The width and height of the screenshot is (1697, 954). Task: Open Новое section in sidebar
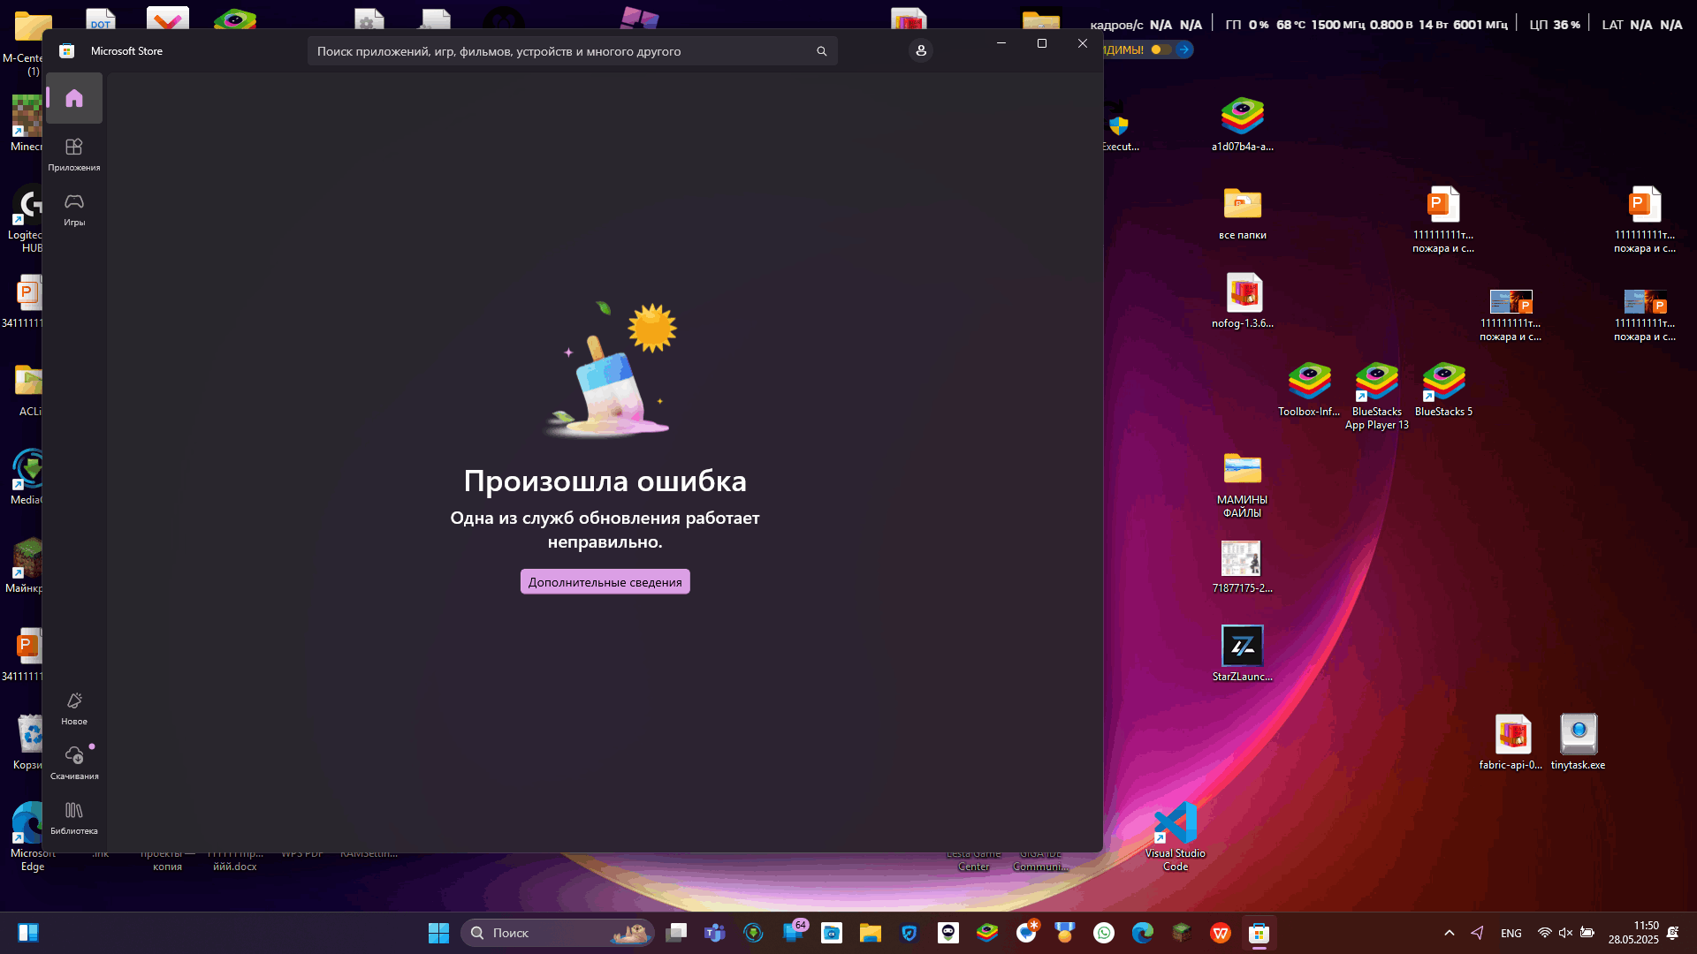tap(74, 708)
